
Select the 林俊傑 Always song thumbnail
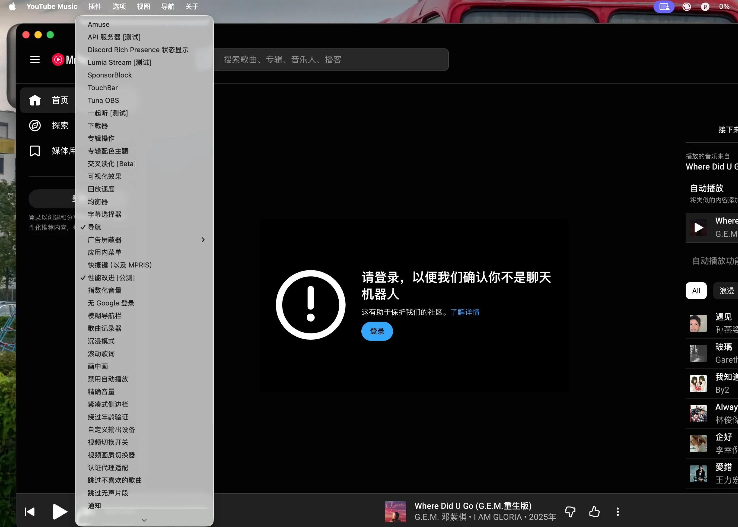(698, 413)
